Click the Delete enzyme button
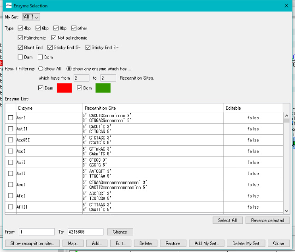 click(146, 243)
